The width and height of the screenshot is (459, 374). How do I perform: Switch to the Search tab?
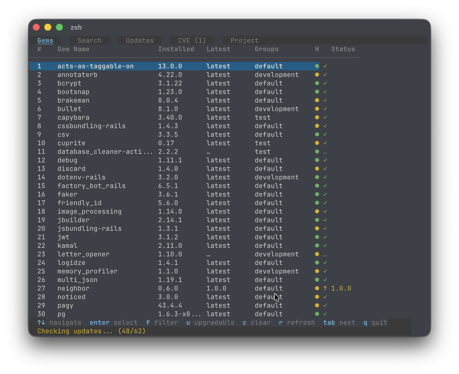click(x=89, y=40)
